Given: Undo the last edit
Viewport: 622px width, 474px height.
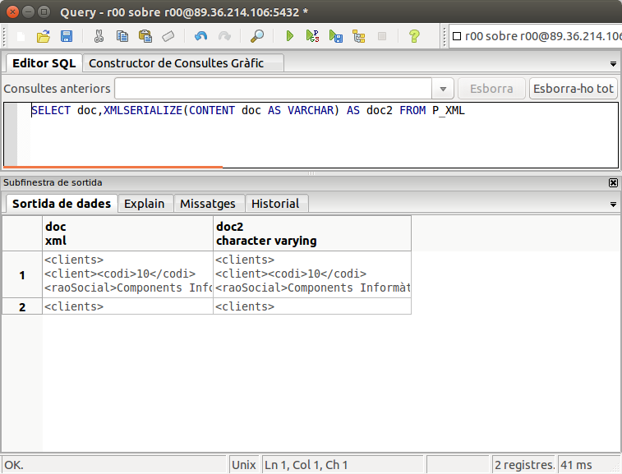Looking at the screenshot, I should click(x=200, y=36).
